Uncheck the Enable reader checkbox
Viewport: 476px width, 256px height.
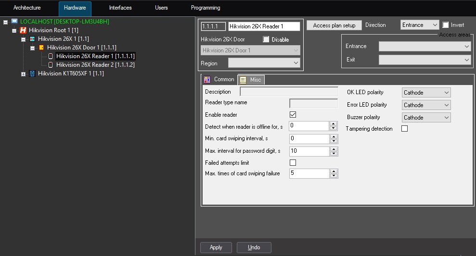293,115
